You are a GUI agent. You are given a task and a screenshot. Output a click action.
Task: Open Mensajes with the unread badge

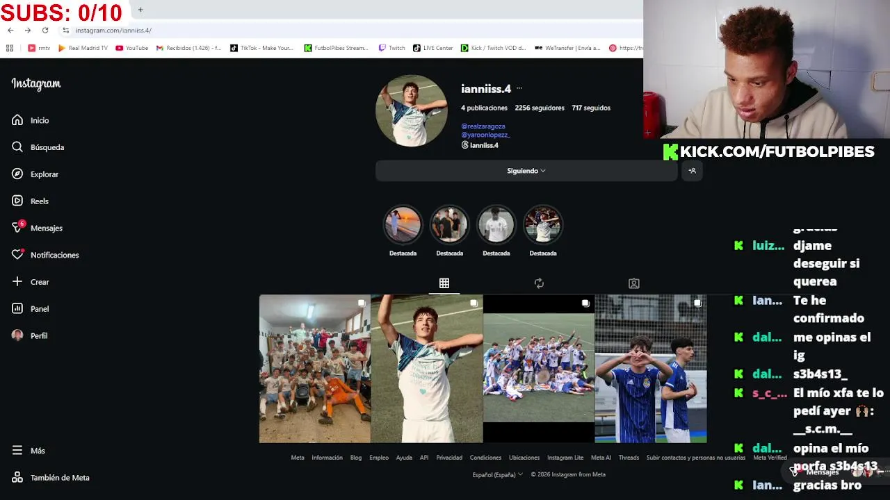[38, 228]
